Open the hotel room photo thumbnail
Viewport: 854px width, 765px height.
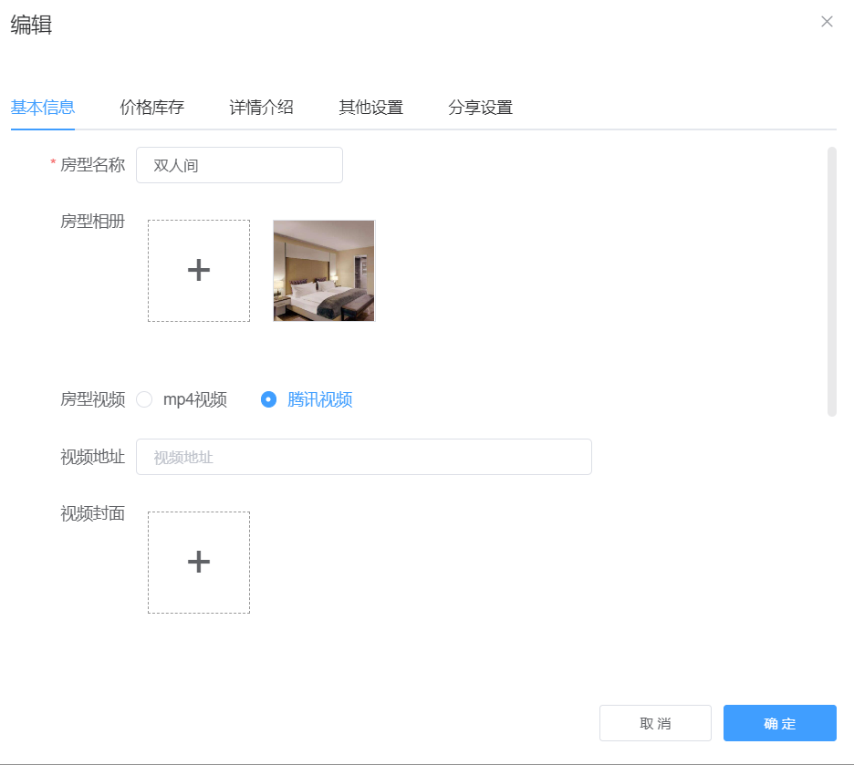pos(324,271)
